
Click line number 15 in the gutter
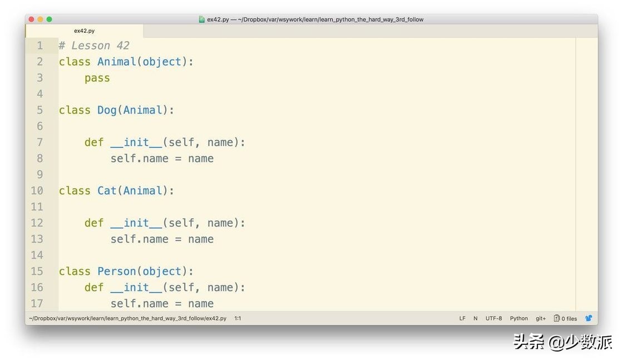pyautogui.click(x=37, y=271)
